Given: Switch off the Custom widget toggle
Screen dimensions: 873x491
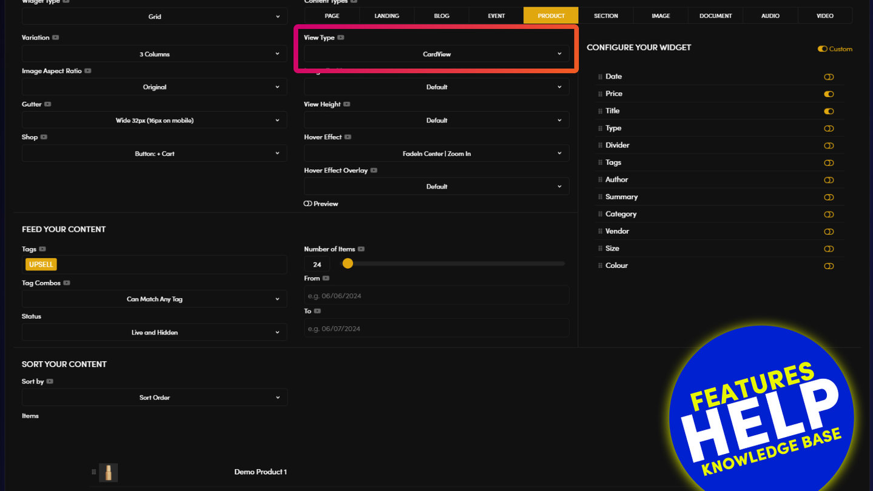Looking at the screenshot, I should click(822, 49).
